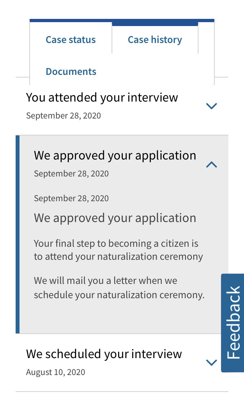Click the August 10, 2020 date
The width and height of the screenshot is (244, 404).
(x=56, y=372)
